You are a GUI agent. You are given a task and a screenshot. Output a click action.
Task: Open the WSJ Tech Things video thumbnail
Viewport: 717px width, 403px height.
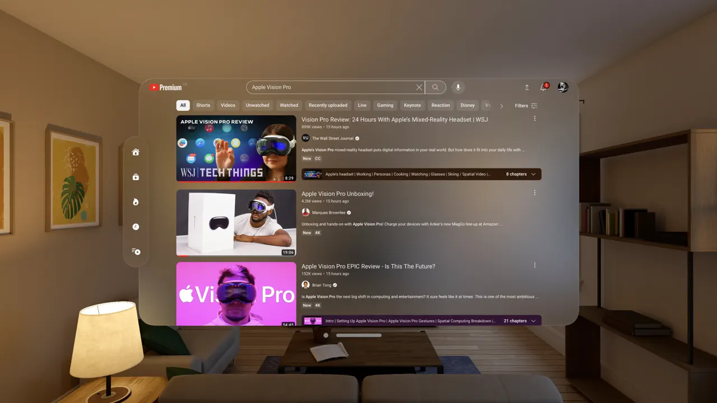click(236, 148)
